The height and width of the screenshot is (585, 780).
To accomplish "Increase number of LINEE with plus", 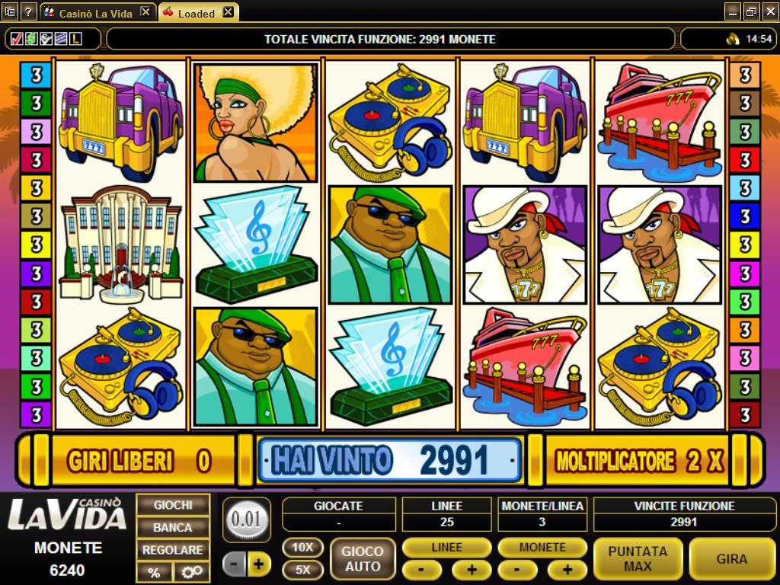I will [472, 569].
